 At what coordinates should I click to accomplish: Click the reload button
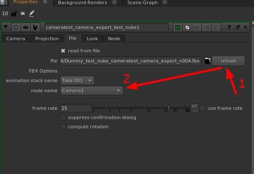(x=228, y=61)
